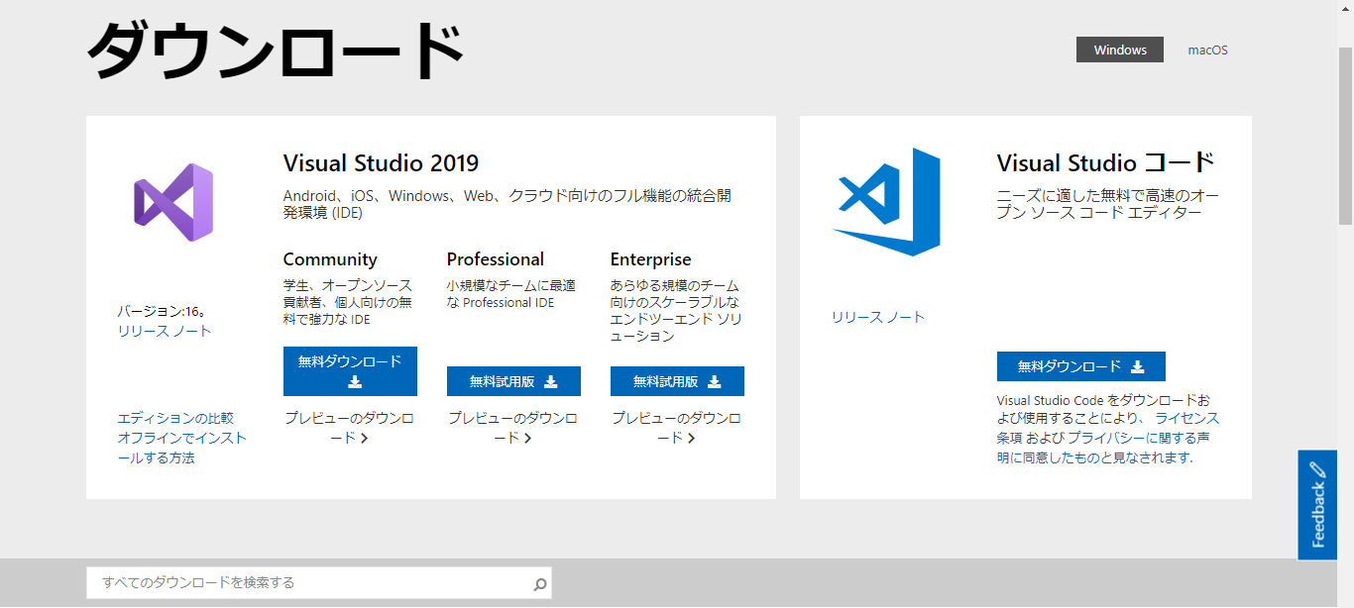
Task: Click the blue Visual Studio Code logo
Action: 887,201
